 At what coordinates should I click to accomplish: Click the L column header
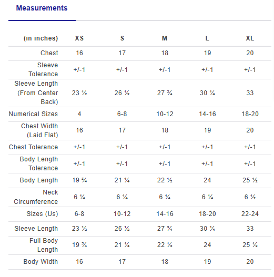pyautogui.click(x=207, y=38)
